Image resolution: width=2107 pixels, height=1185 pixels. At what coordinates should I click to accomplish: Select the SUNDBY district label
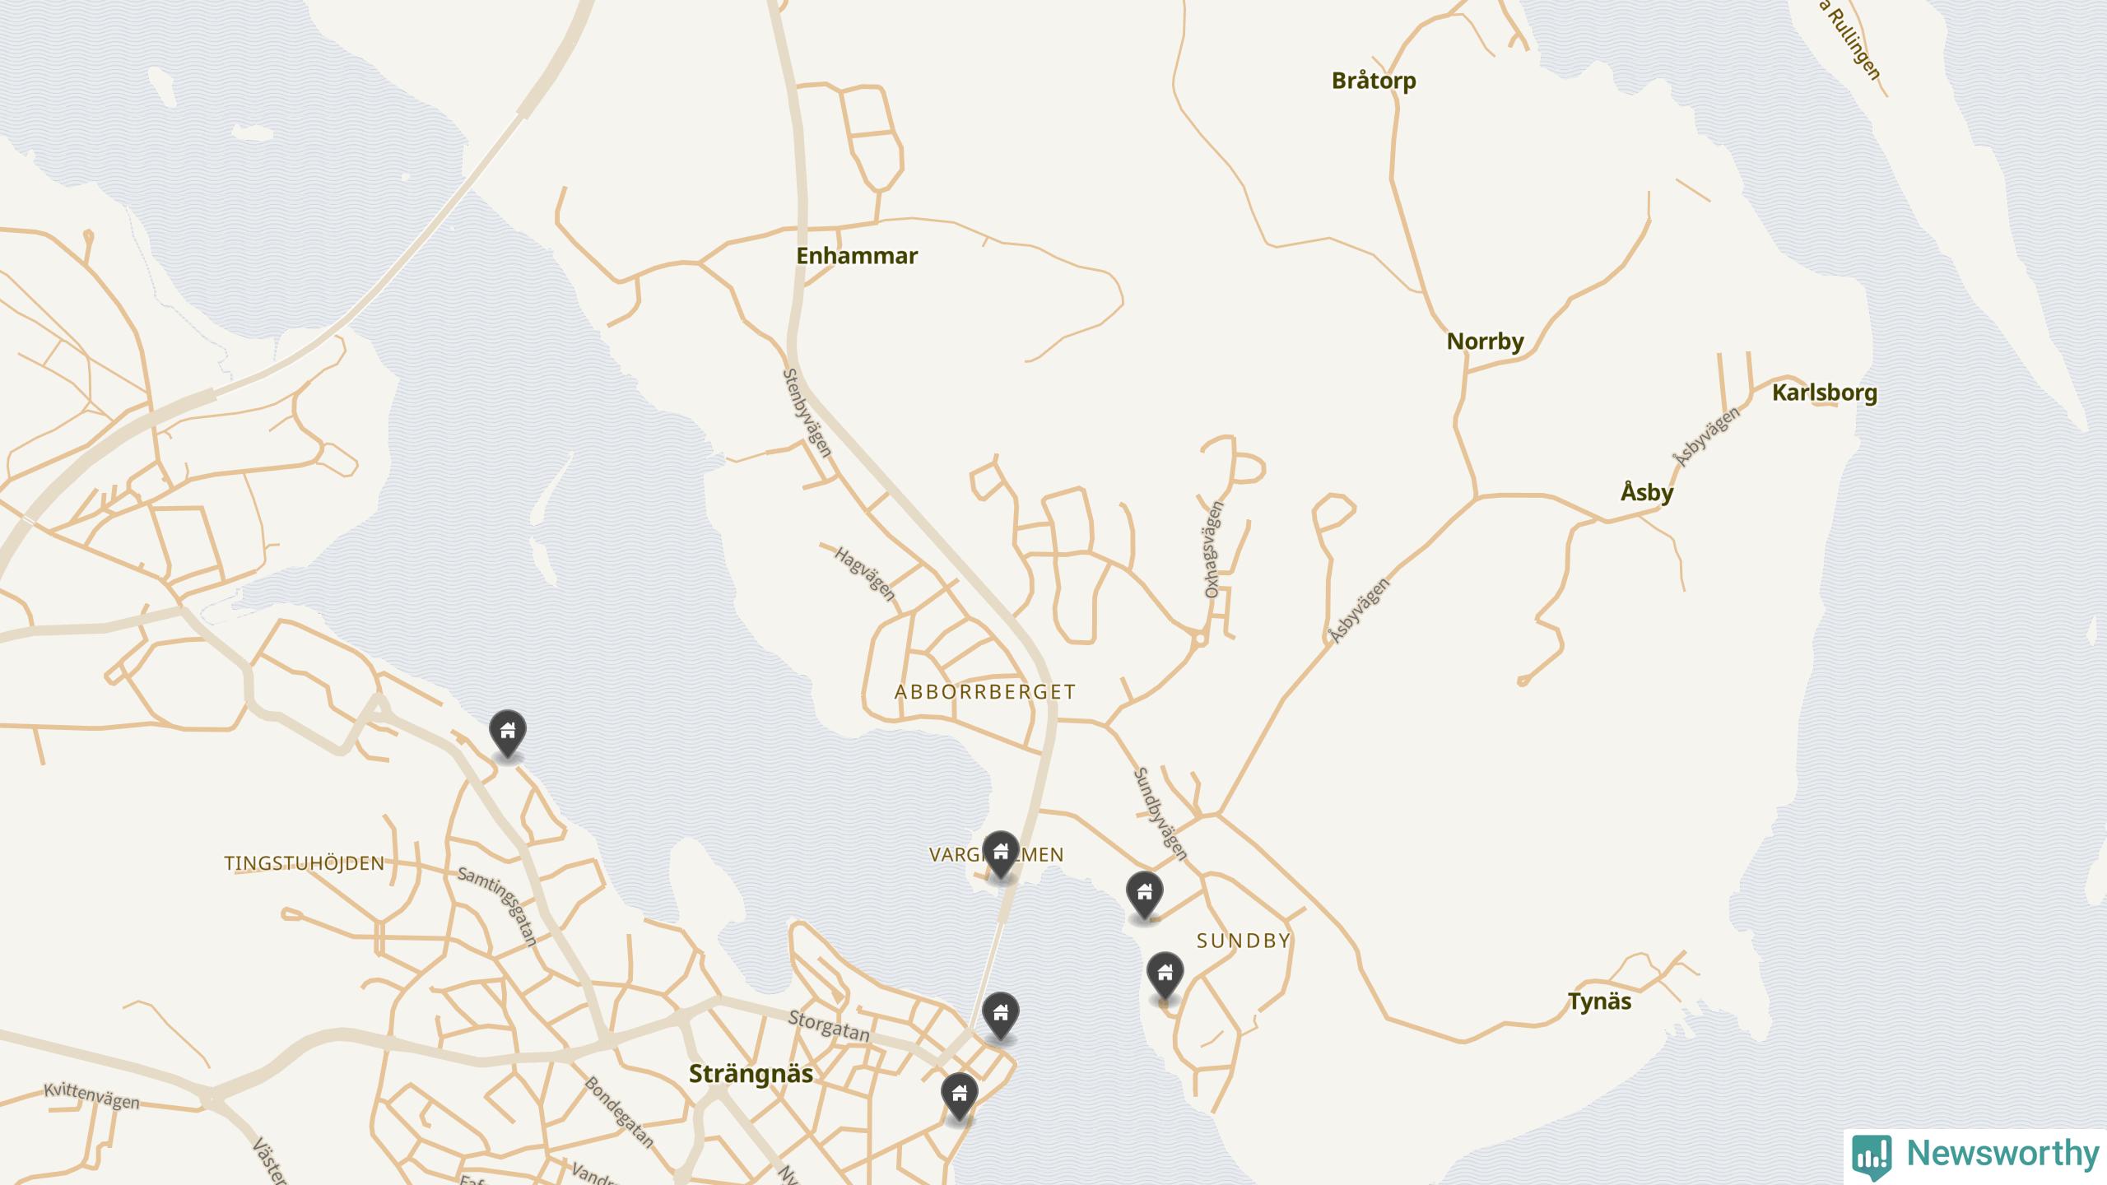[1244, 941]
